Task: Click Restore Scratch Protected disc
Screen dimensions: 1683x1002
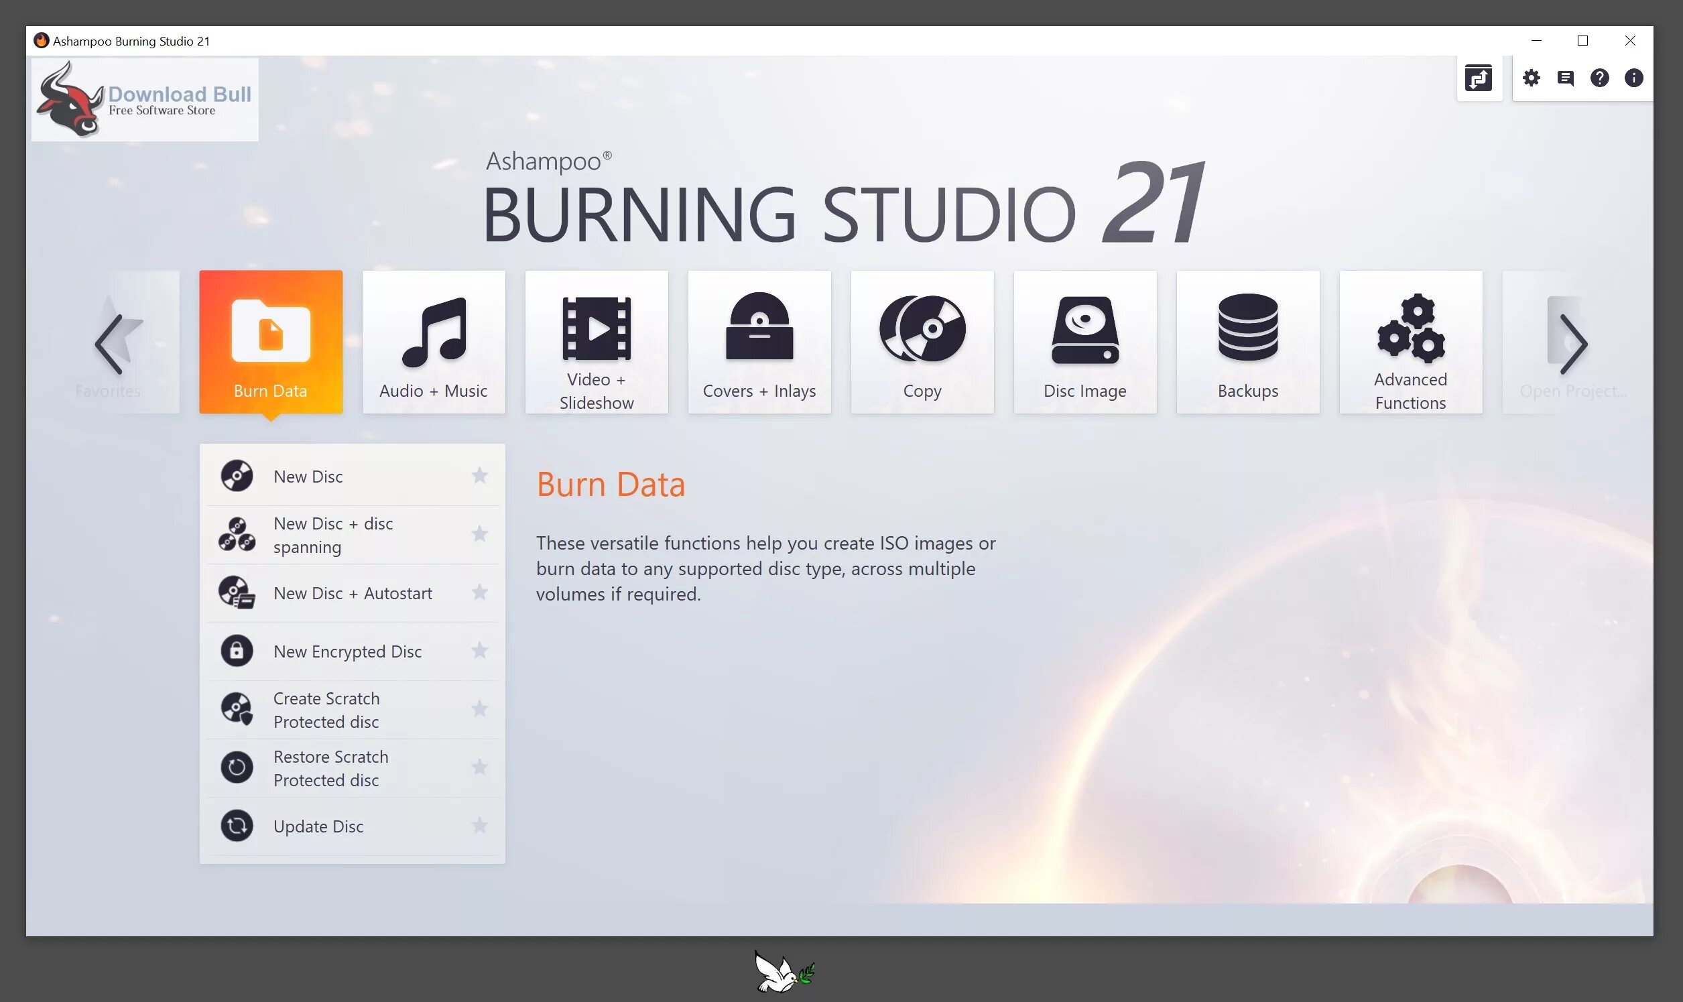Action: click(x=330, y=767)
